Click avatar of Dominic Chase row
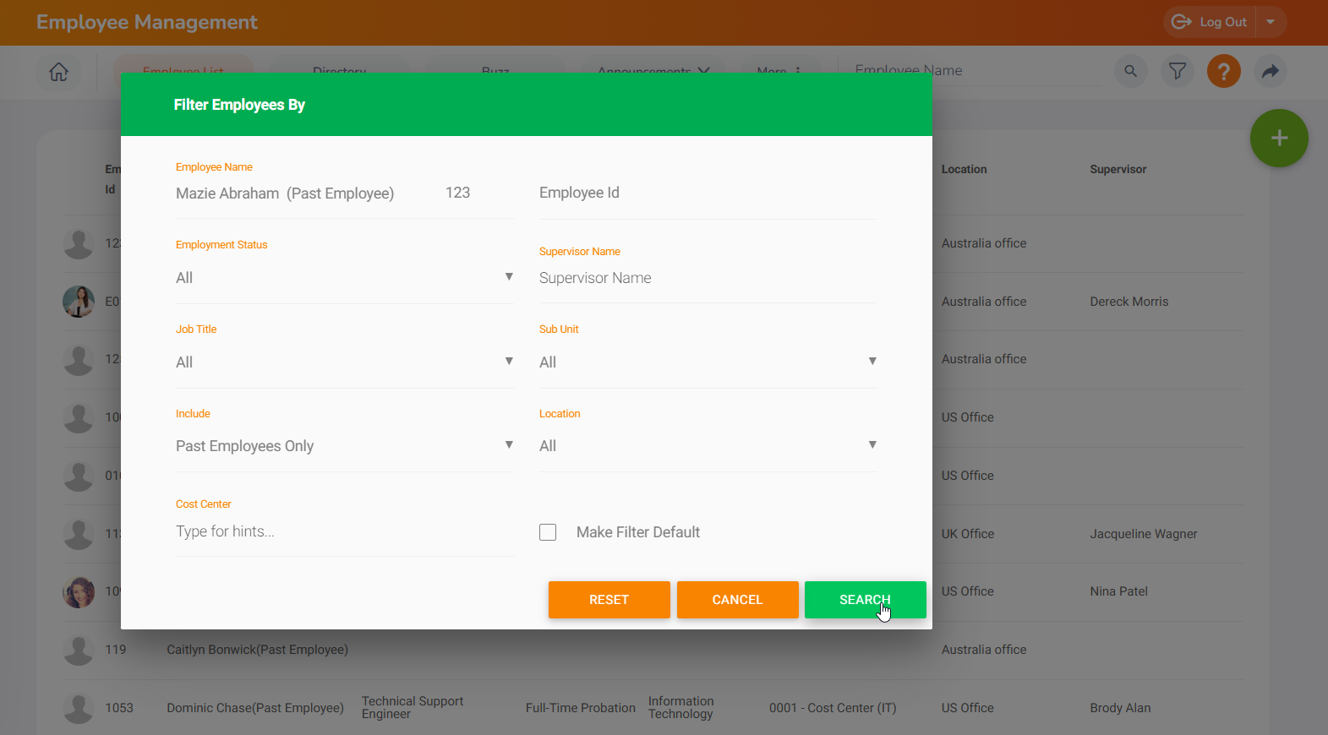This screenshot has height=735, width=1328. (79, 708)
